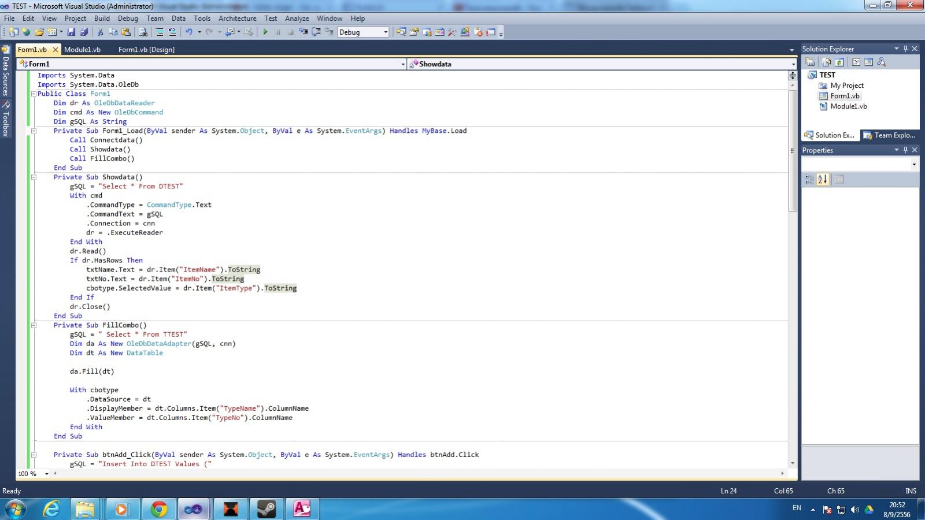The width and height of the screenshot is (925, 520).
Task: Start debugging with the green play icon
Action: [x=265, y=32]
